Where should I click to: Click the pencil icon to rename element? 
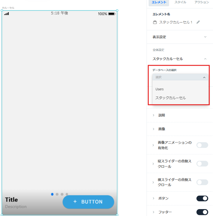(198, 22)
